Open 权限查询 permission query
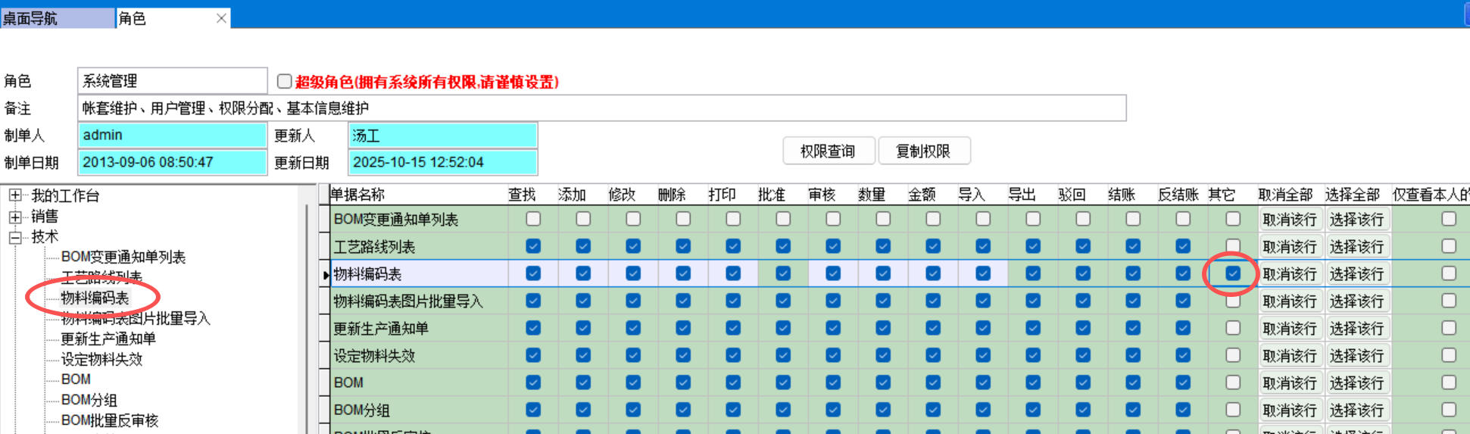Image resolution: width=1470 pixels, height=434 pixels. coord(828,151)
